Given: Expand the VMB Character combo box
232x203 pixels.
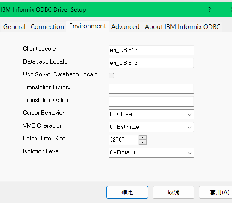Looking at the screenshot, I should coord(151,127).
